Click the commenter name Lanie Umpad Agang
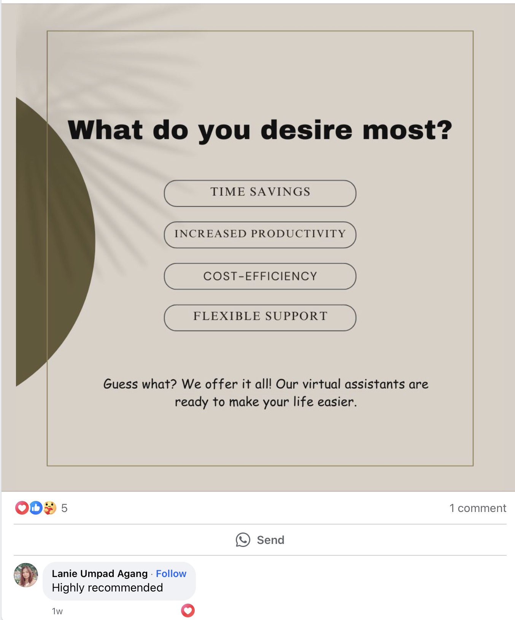Screen dimensions: 515x620 tap(99, 574)
